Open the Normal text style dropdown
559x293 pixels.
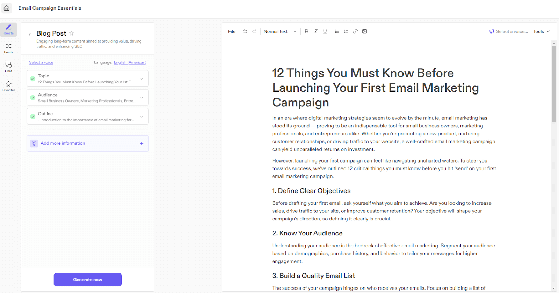pos(280,31)
